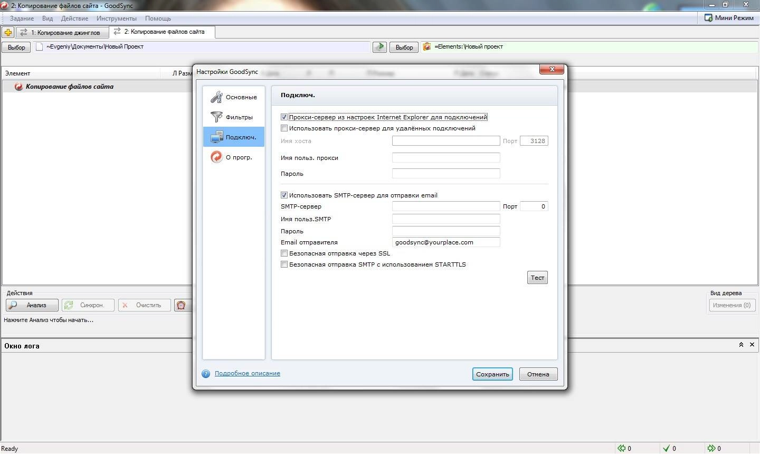Screen dimensions: 760x454
Task: Click the Изменения (0) tree view button
Action: point(731,305)
